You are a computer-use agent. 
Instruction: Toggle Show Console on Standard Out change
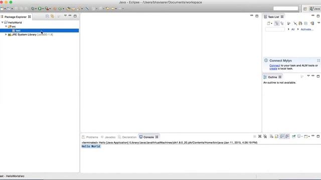(x=282, y=136)
